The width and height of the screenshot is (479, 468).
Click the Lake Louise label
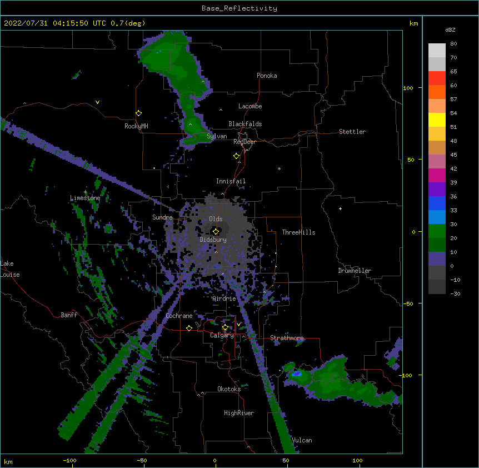(10, 269)
